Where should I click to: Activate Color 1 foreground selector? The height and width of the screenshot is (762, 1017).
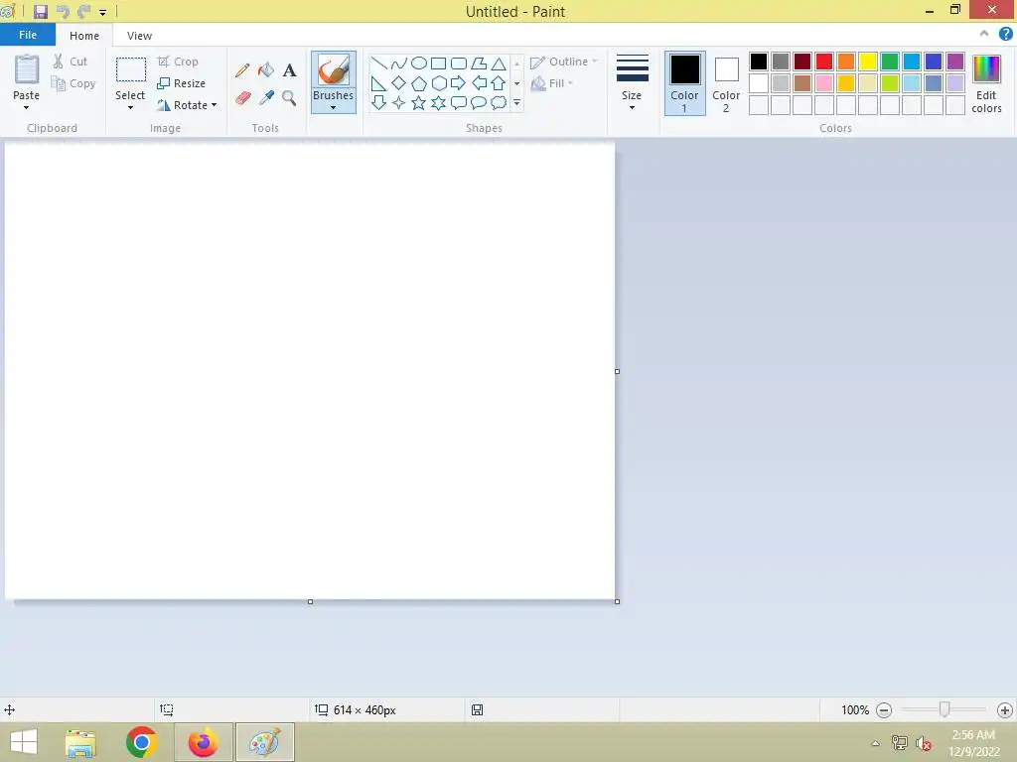tap(685, 83)
